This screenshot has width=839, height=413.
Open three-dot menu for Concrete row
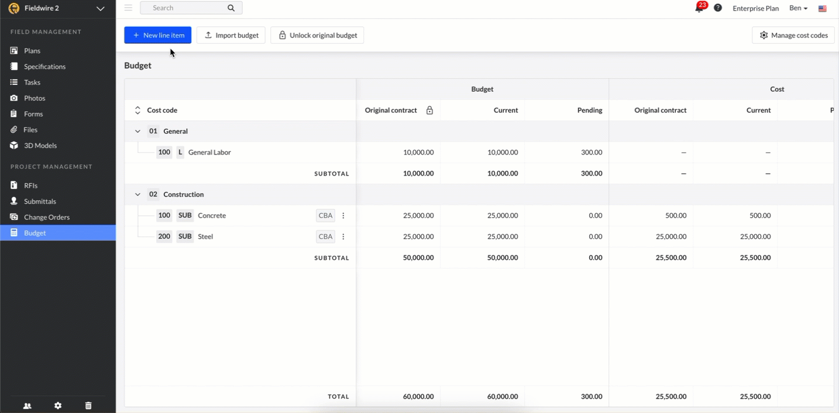343,215
